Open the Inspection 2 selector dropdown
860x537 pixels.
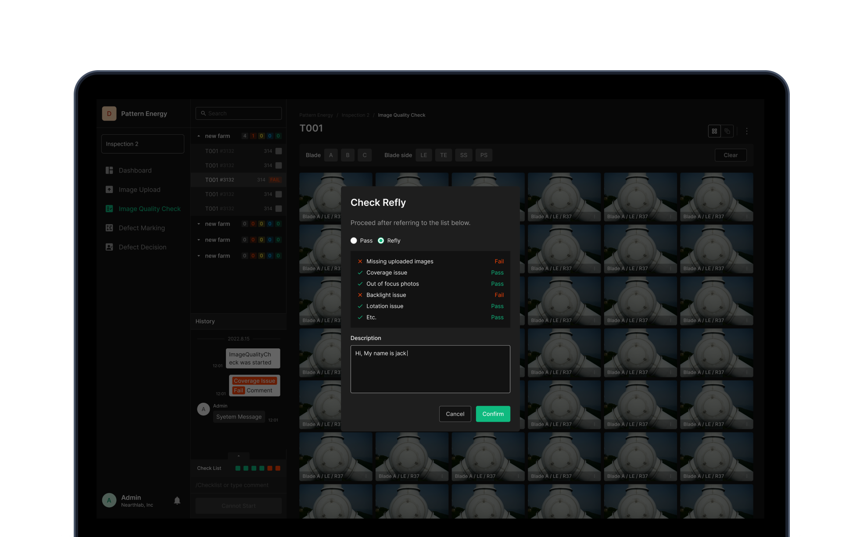pyautogui.click(x=143, y=144)
